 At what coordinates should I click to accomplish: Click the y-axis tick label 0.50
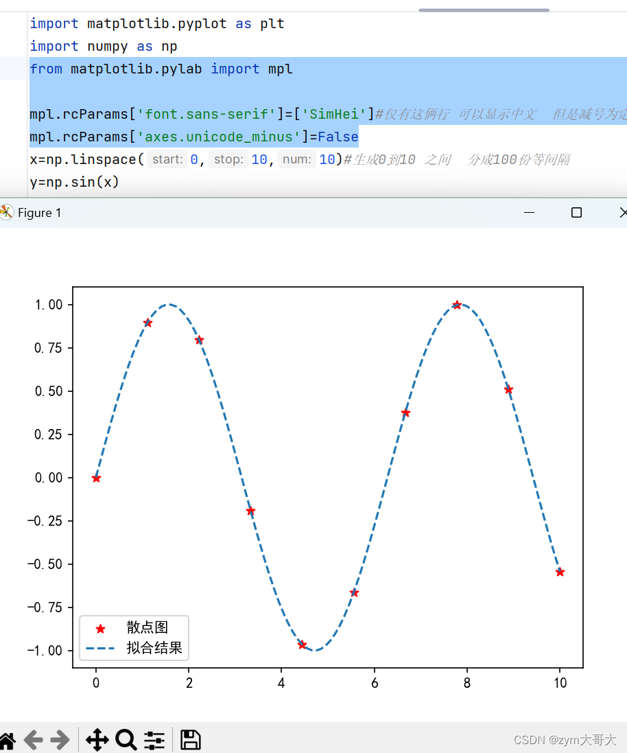49,391
